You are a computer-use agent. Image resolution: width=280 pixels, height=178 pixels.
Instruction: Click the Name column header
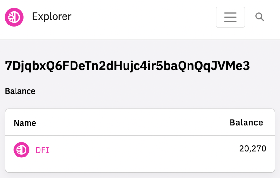coord(25,123)
